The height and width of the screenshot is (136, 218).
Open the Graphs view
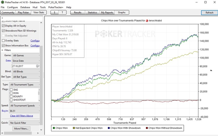coord(122,12)
